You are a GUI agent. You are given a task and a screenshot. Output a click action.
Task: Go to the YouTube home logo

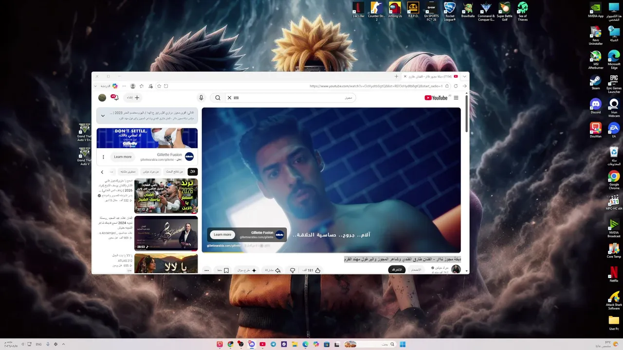(436, 98)
